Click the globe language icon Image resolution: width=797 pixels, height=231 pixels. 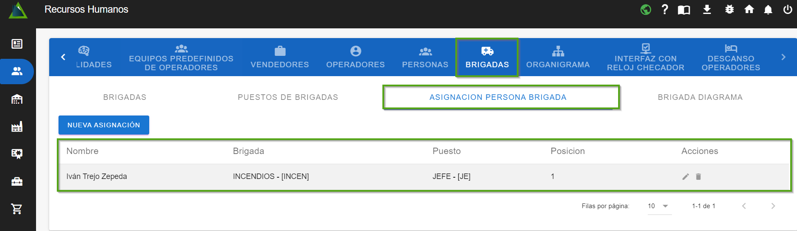646,9
